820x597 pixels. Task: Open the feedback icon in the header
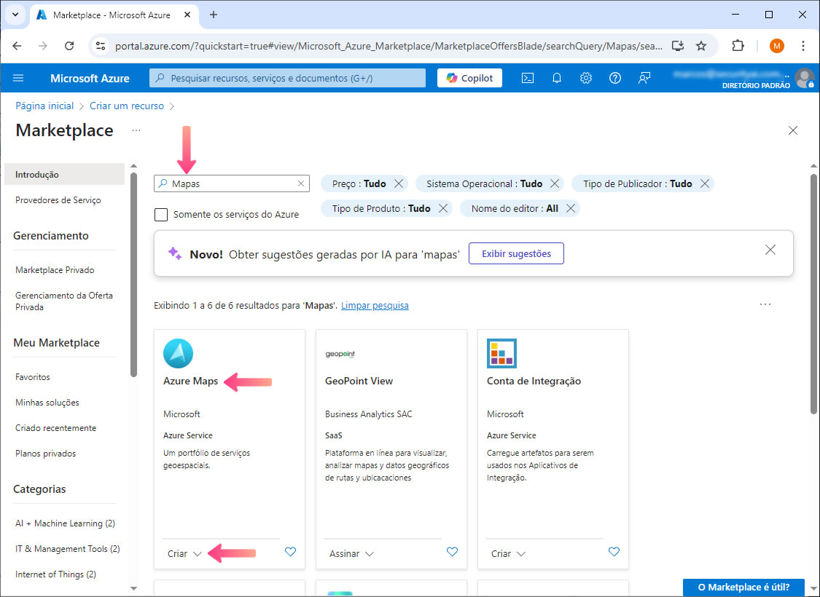(x=644, y=79)
